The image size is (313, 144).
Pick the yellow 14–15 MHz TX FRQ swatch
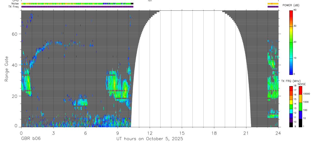291,102
